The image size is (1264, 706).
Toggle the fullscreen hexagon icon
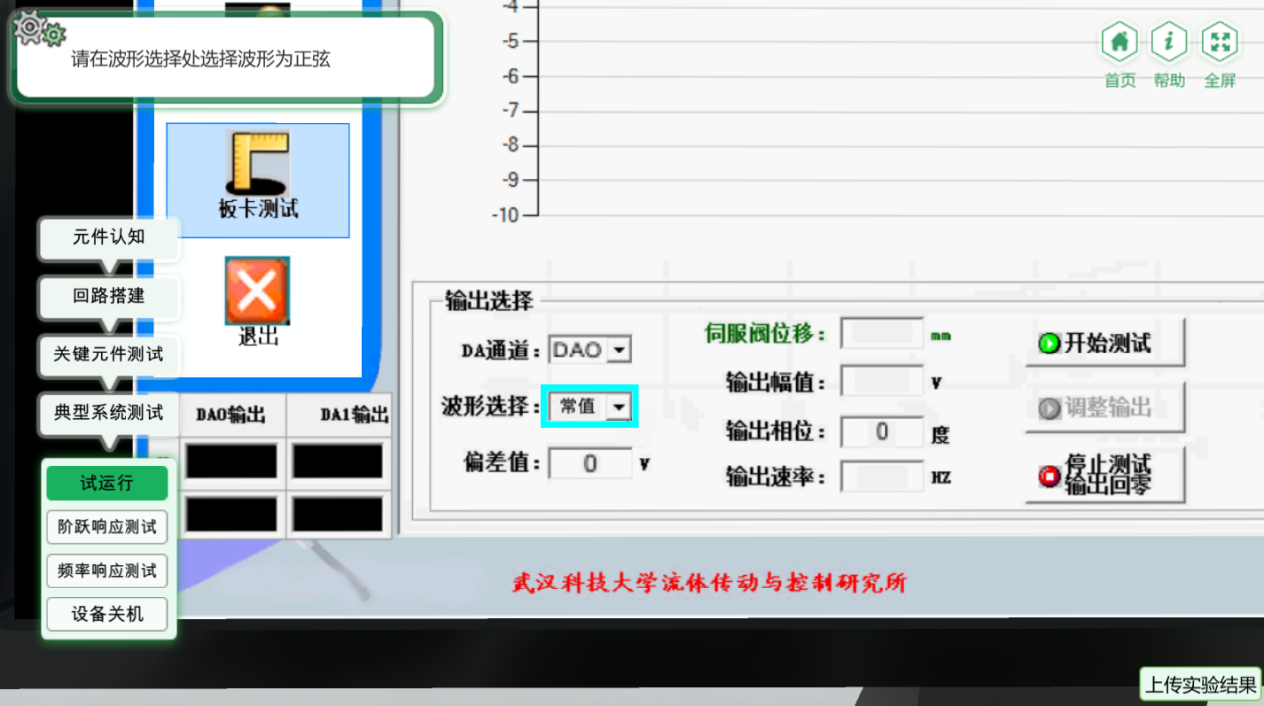1220,43
